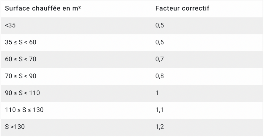Click the "110 ≤ S ≤ 130" cell
Image resolution: width=264 pixels, height=137 pixels.
click(x=24, y=110)
